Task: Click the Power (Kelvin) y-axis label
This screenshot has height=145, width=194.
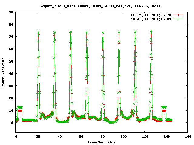Action: 3,73
